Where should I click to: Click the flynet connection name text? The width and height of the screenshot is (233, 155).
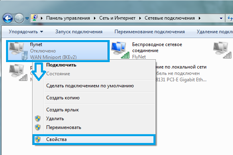pos(36,44)
